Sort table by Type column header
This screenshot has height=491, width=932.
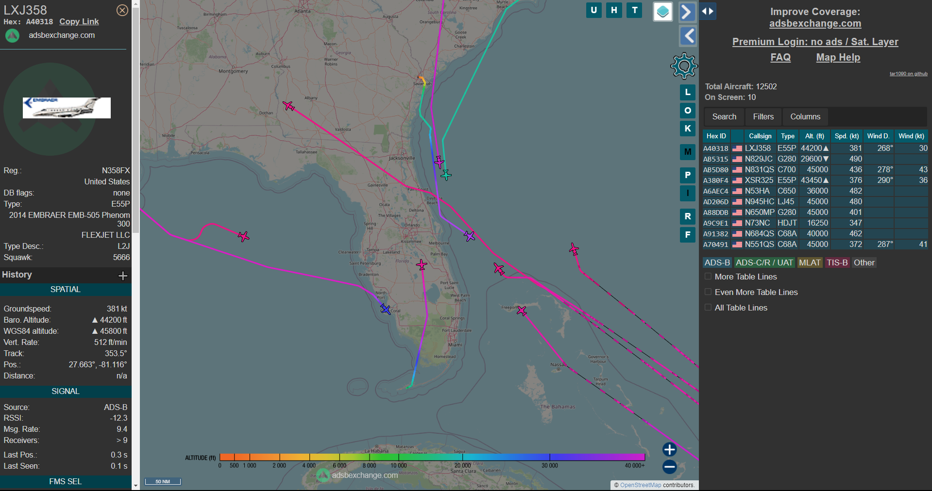click(x=788, y=136)
